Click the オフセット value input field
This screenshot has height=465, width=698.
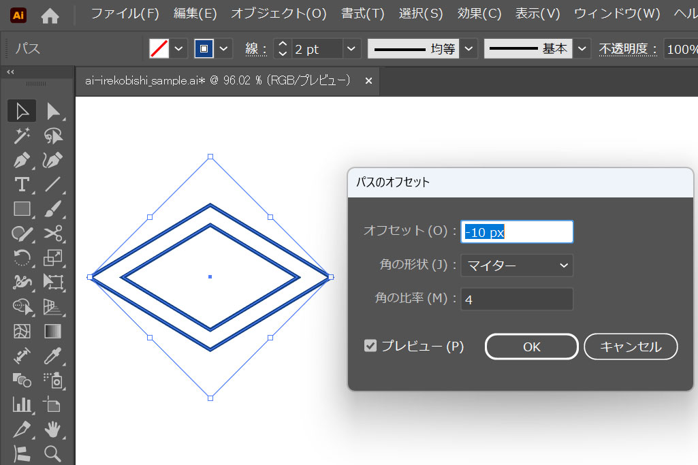point(517,232)
